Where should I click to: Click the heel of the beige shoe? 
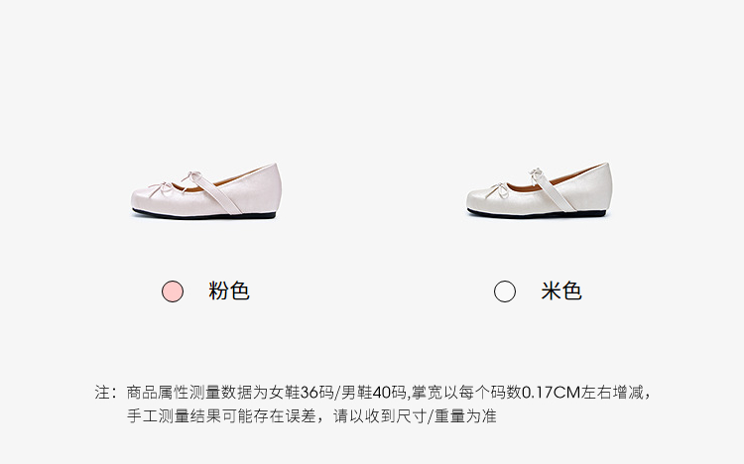coord(600,188)
